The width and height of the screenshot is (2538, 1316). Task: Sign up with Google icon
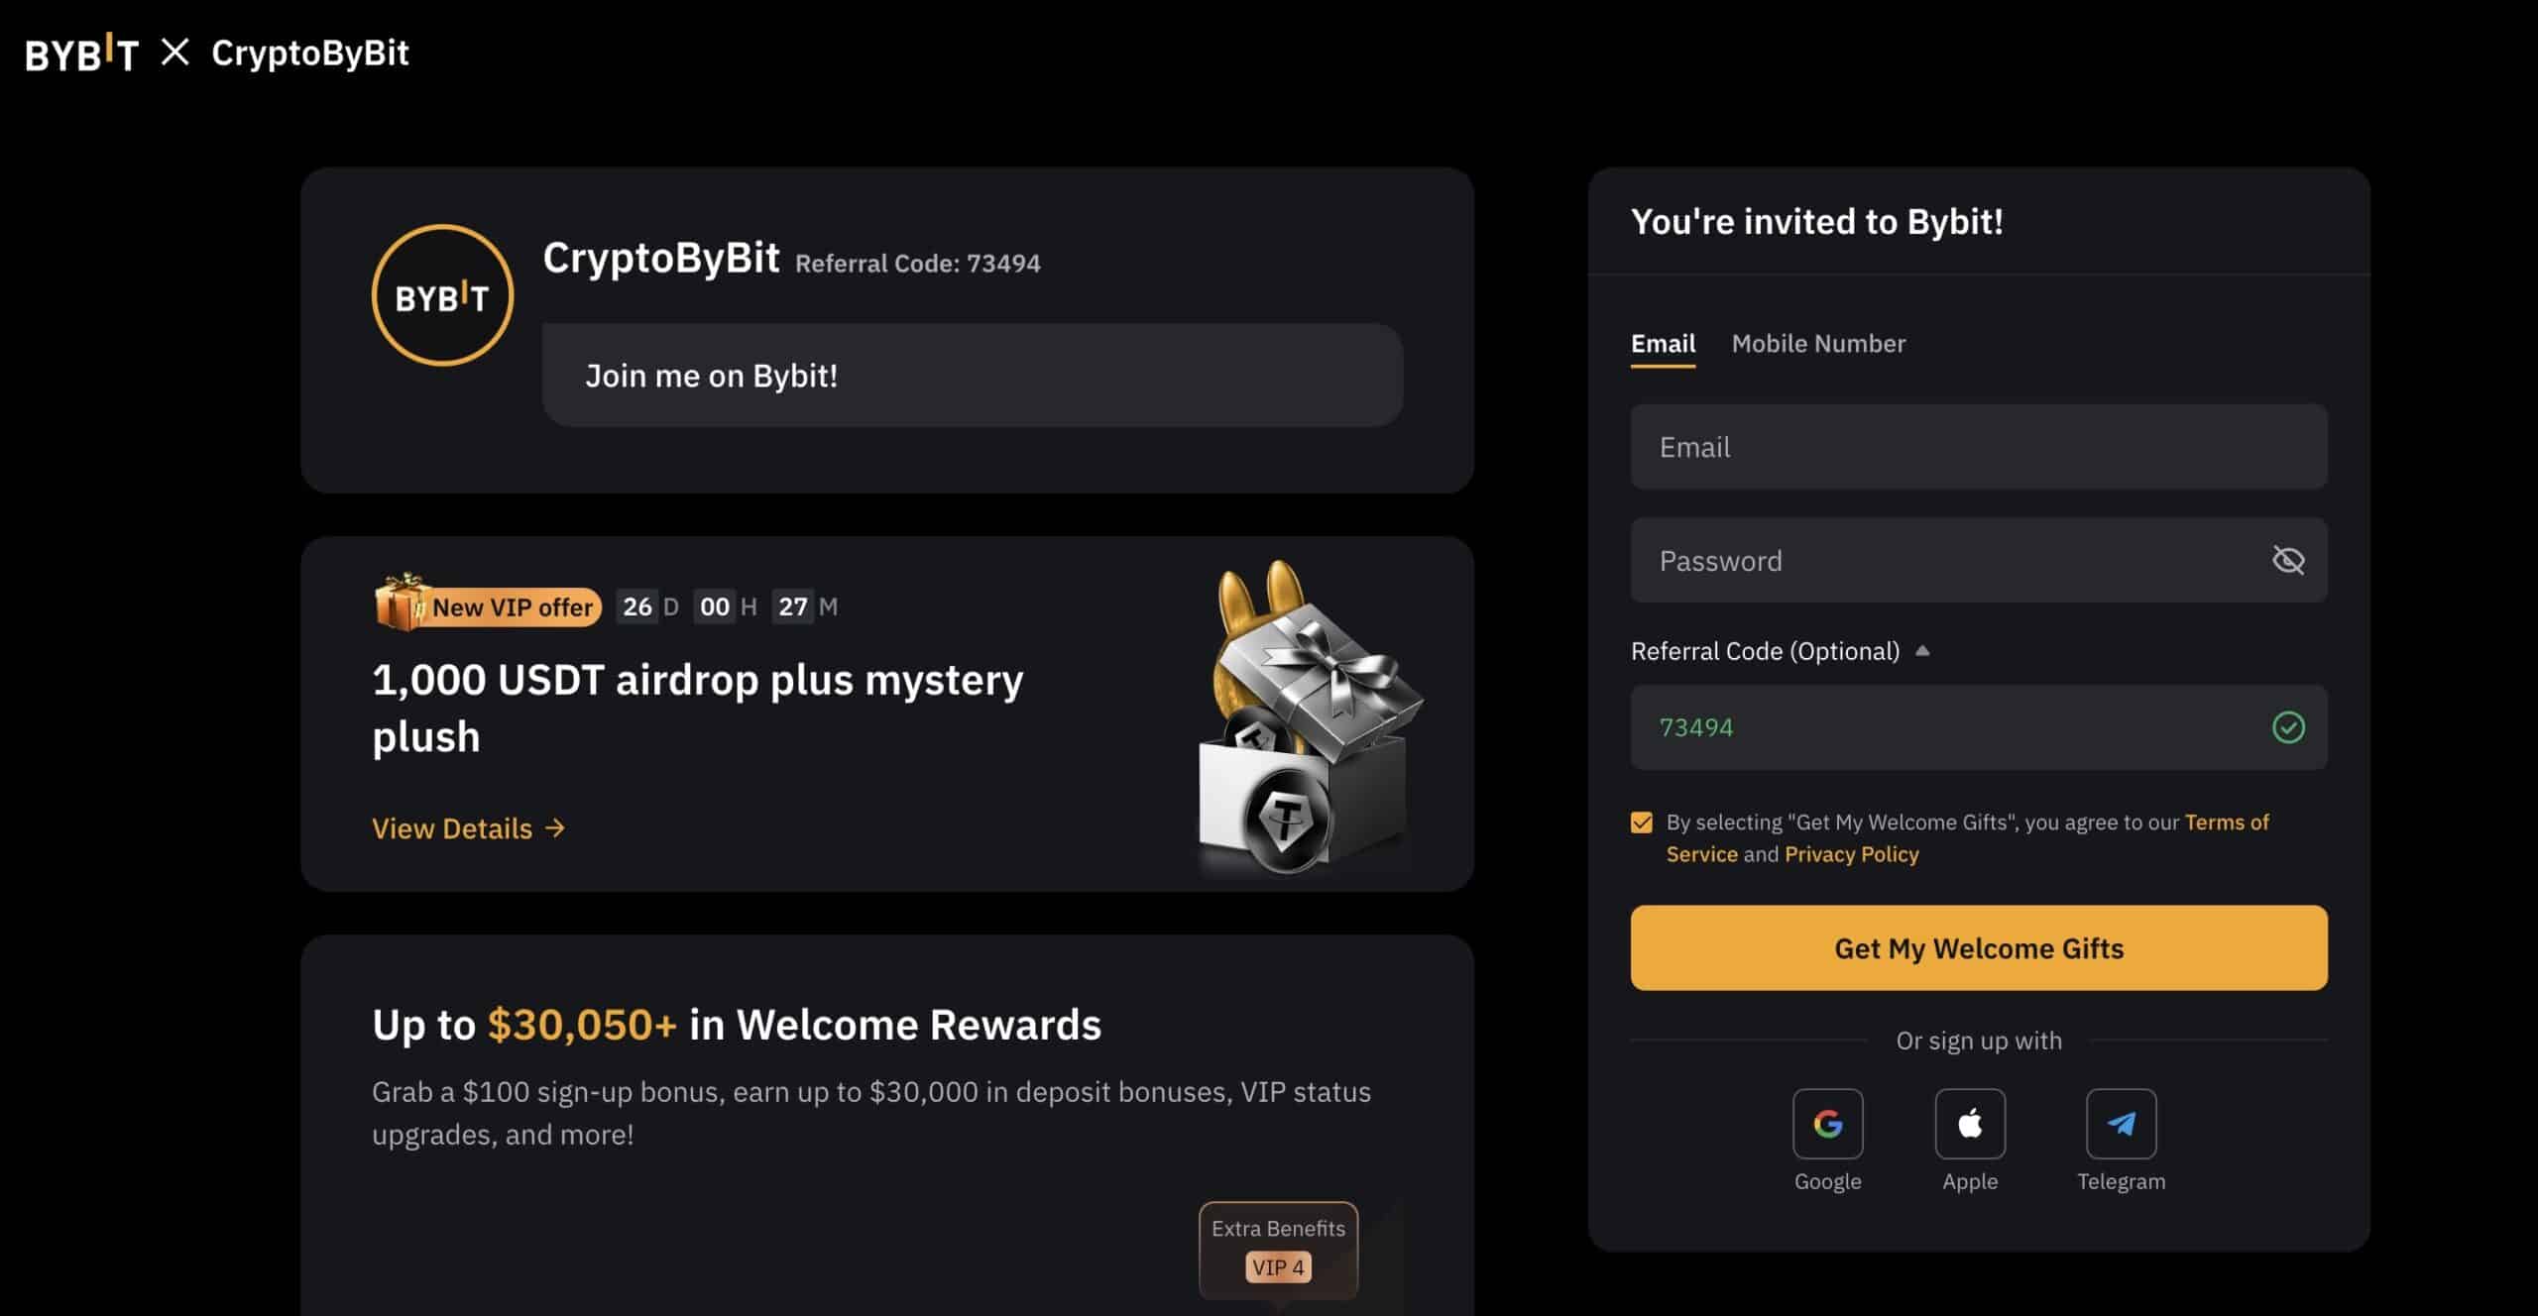(1827, 1123)
